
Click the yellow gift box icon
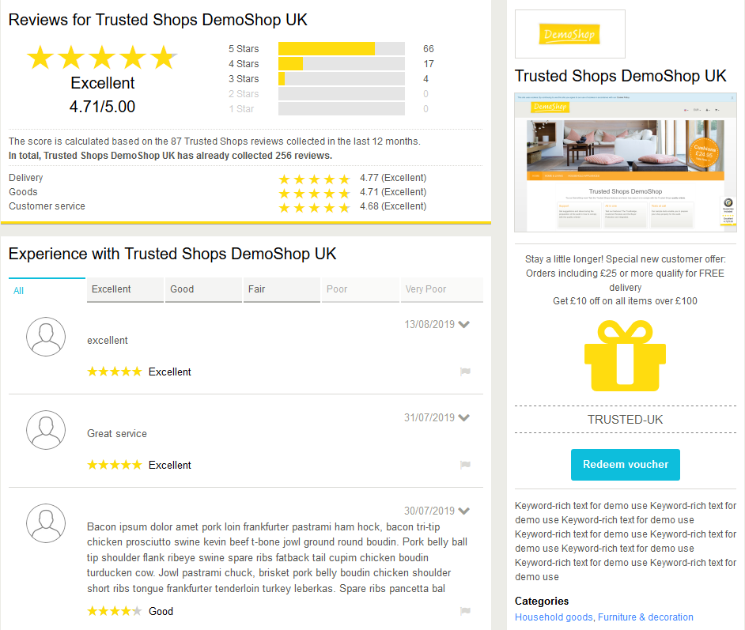point(625,356)
